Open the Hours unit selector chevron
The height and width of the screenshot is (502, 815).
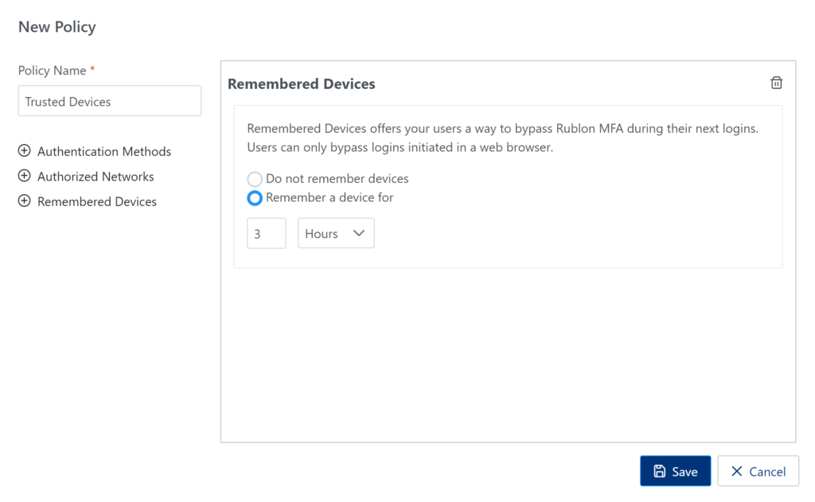(x=358, y=232)
